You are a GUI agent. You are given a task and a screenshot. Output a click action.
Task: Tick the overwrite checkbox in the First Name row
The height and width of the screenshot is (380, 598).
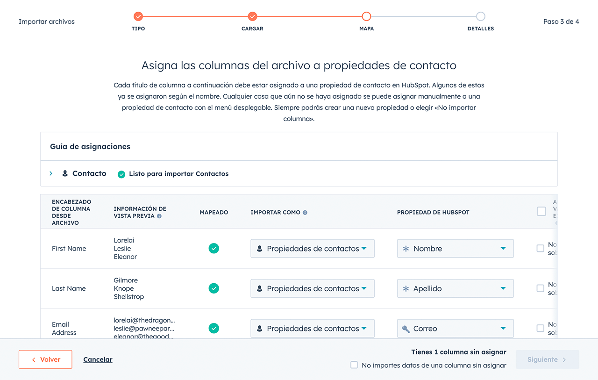pos(541,248)
